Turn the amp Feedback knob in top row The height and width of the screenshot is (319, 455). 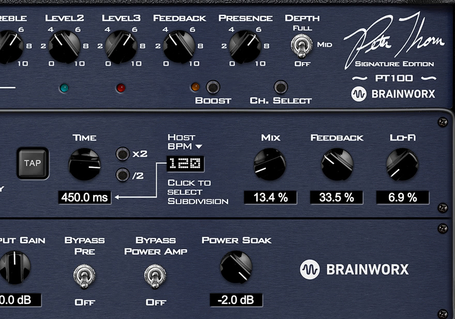(179, 46)
